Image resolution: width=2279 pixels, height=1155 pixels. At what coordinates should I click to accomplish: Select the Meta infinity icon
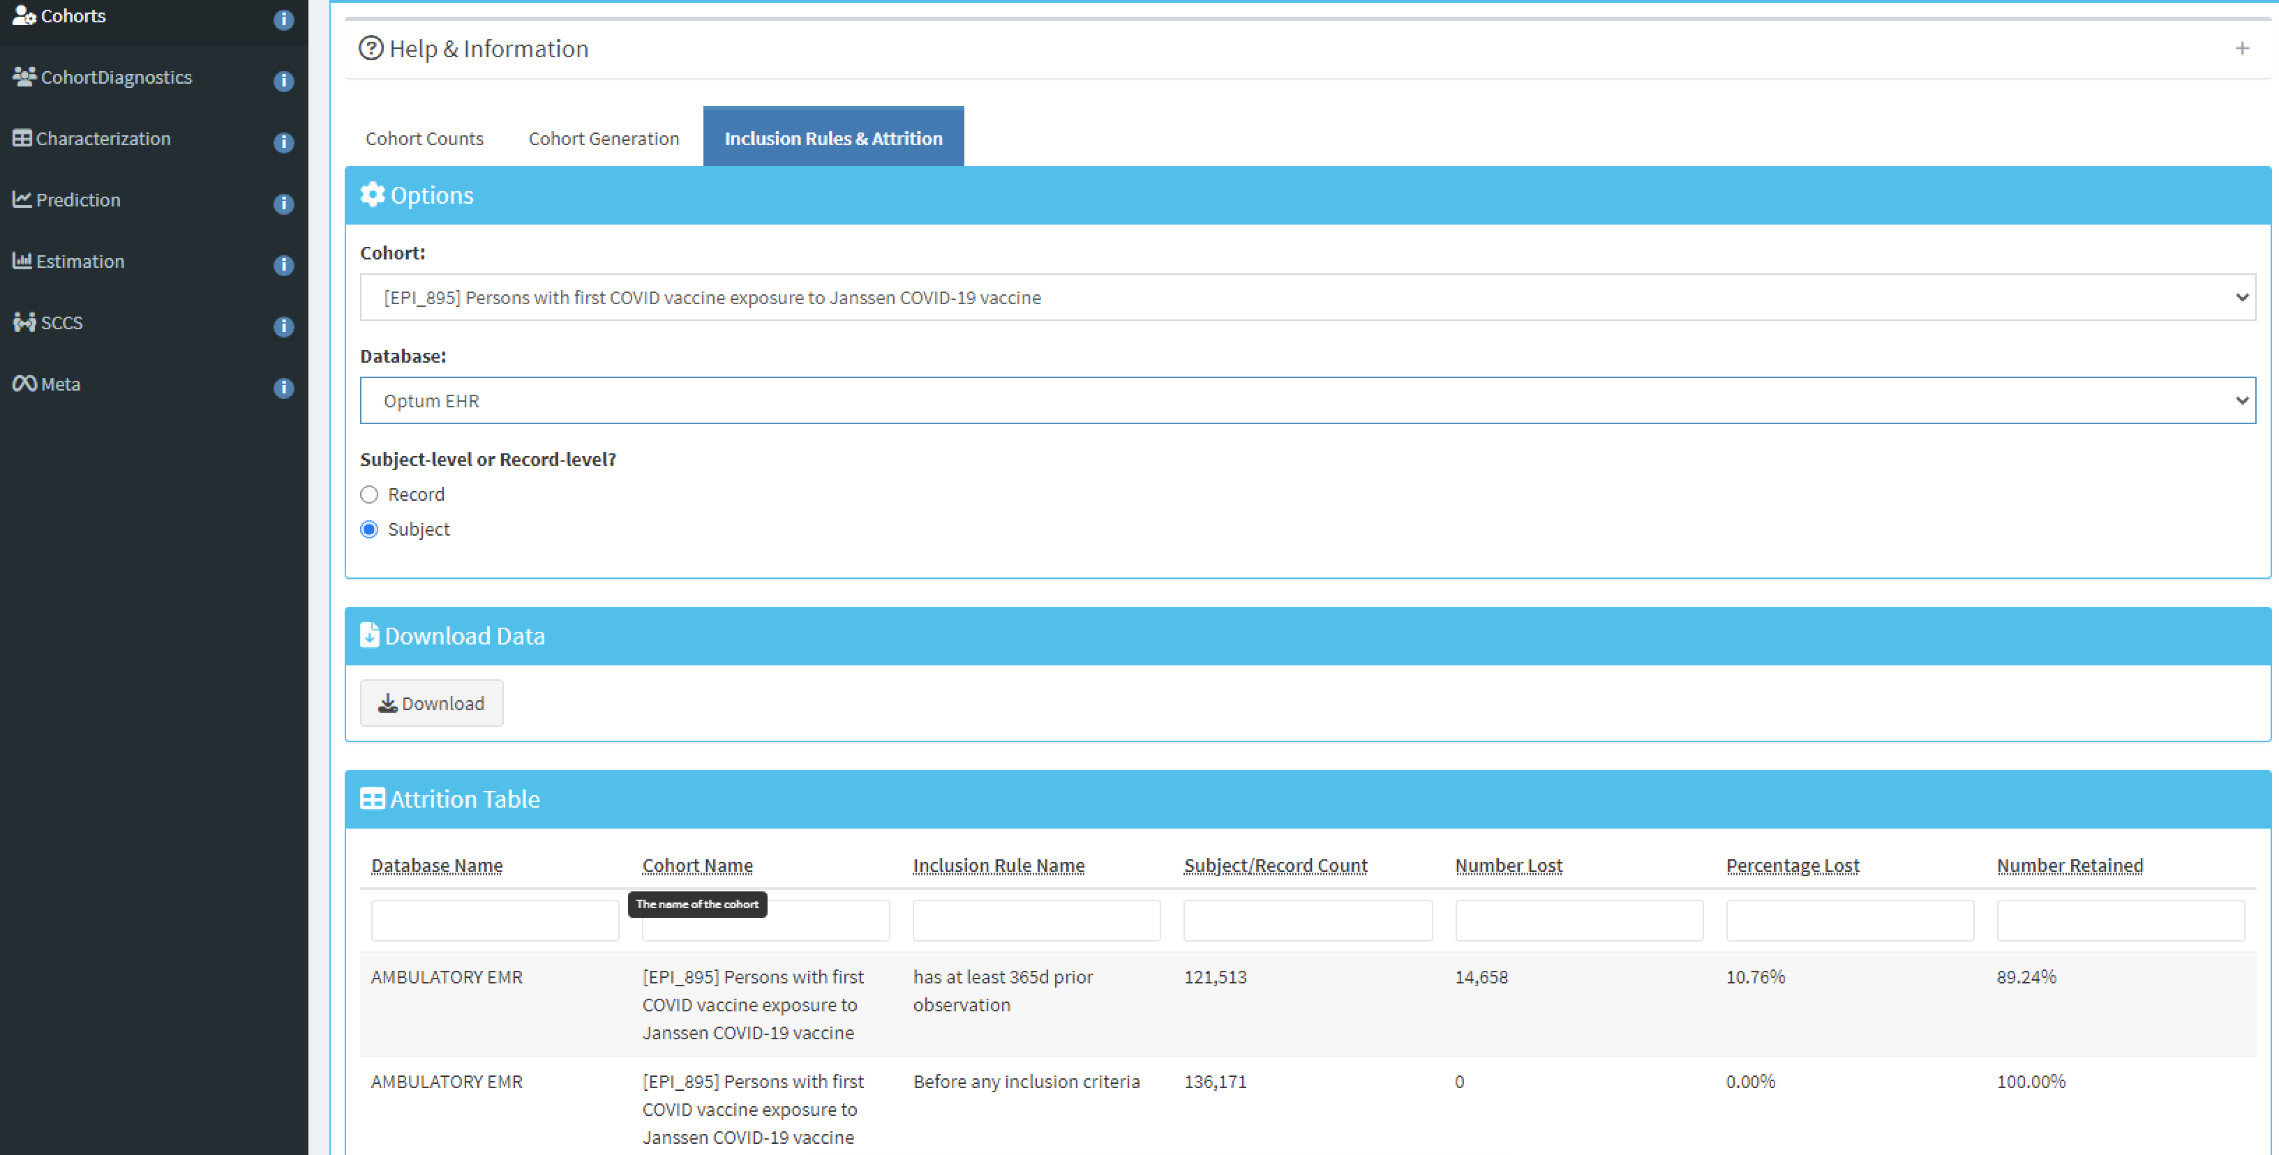point(24,383)
